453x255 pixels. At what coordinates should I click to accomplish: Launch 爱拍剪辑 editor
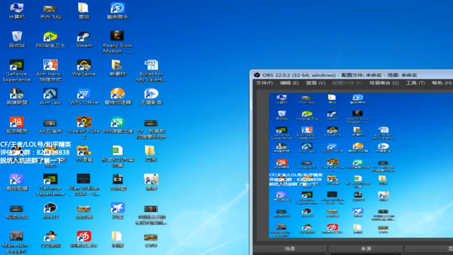pos(16,182)
